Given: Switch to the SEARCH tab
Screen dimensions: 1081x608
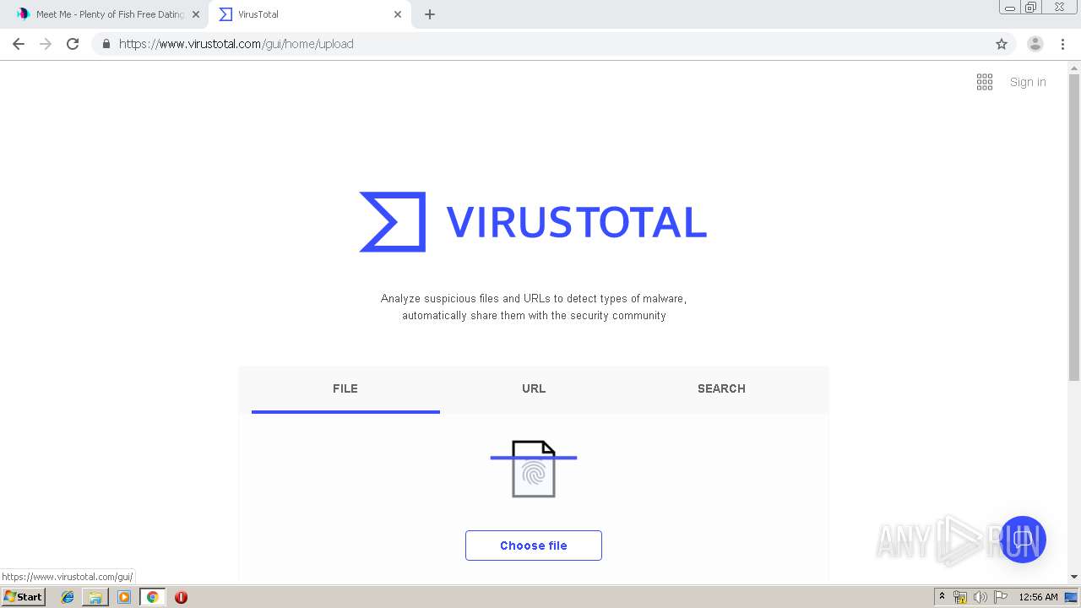Looking at the screenshot, I should coord(721,389).
